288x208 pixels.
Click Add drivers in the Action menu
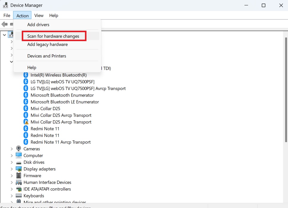(38, 24)
